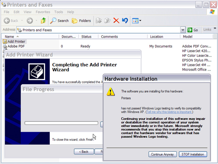Click the 'HP LaserJet 4M ...' model text
This screenshot has width=218, height=164.
[x=196, y=65]
